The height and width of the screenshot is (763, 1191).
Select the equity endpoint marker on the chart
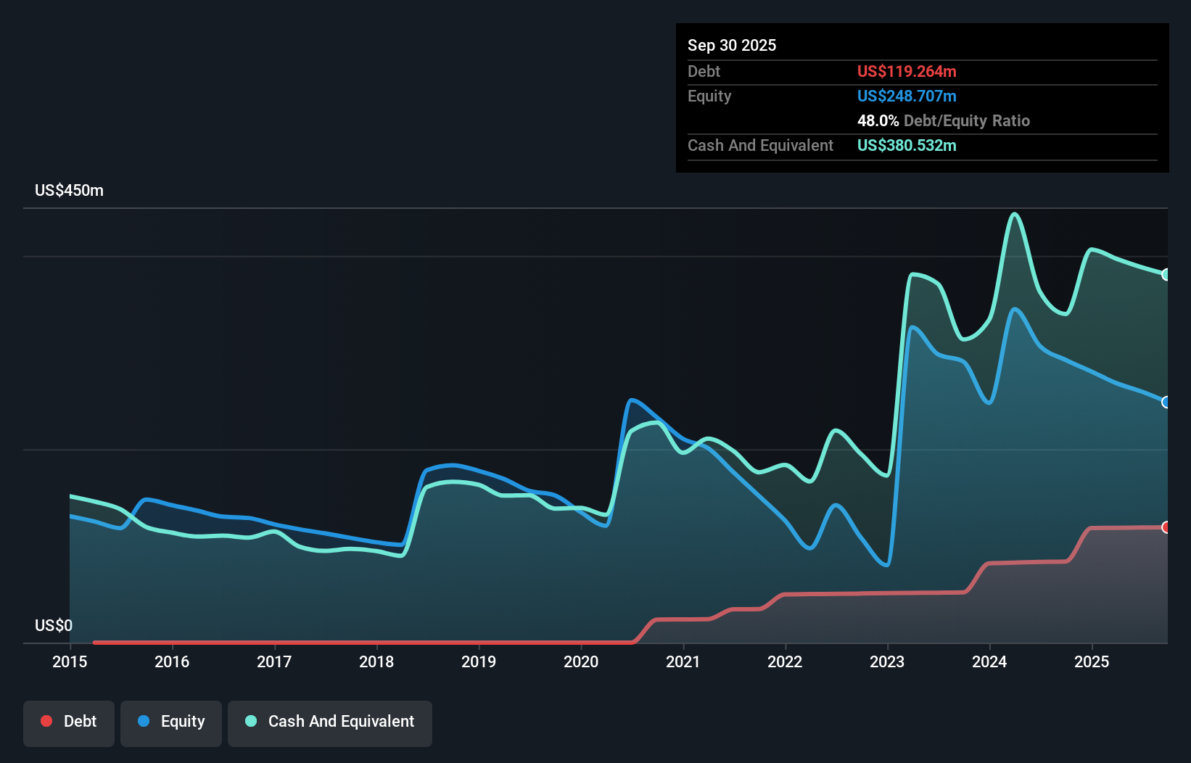[1166, 402]
